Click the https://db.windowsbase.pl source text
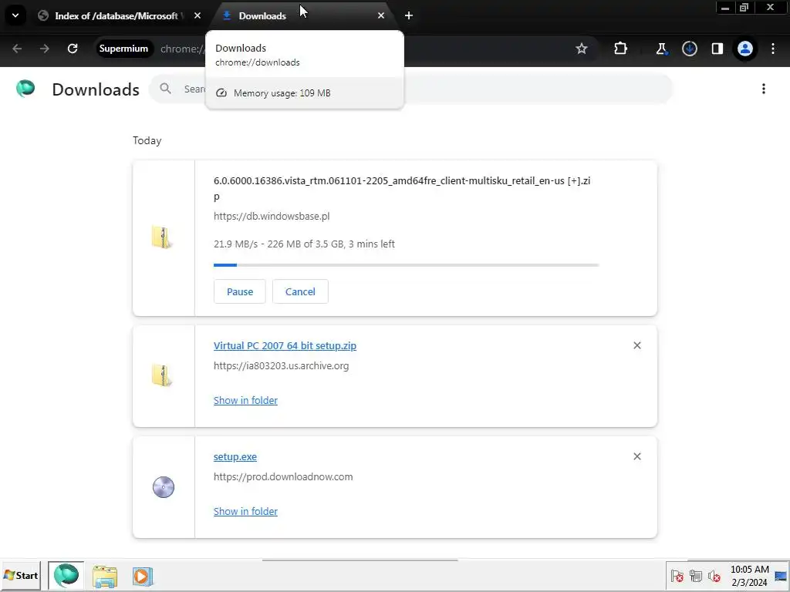This screenshot has height=592, width=790. tap(272, 216)
